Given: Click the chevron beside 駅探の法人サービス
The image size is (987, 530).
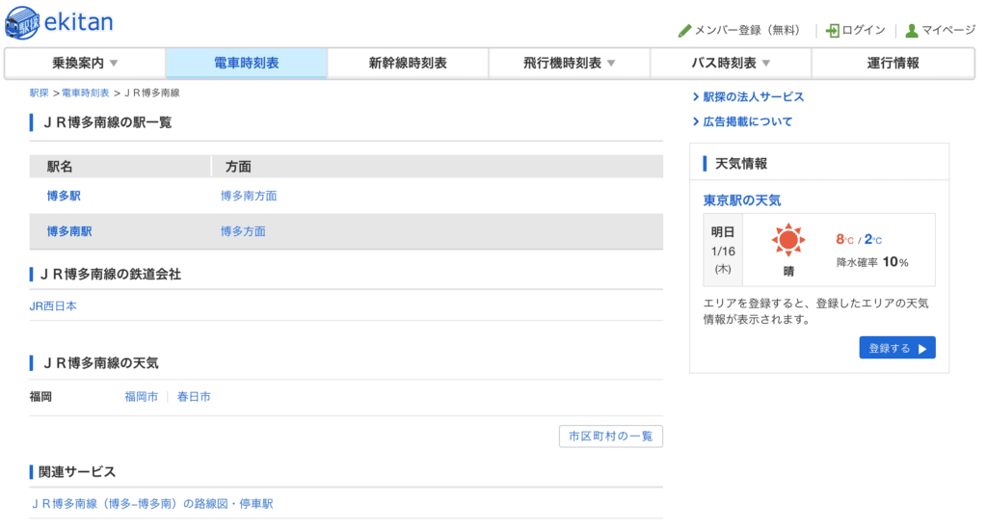Looking at the screenshot, I should [x=696, y=97].
